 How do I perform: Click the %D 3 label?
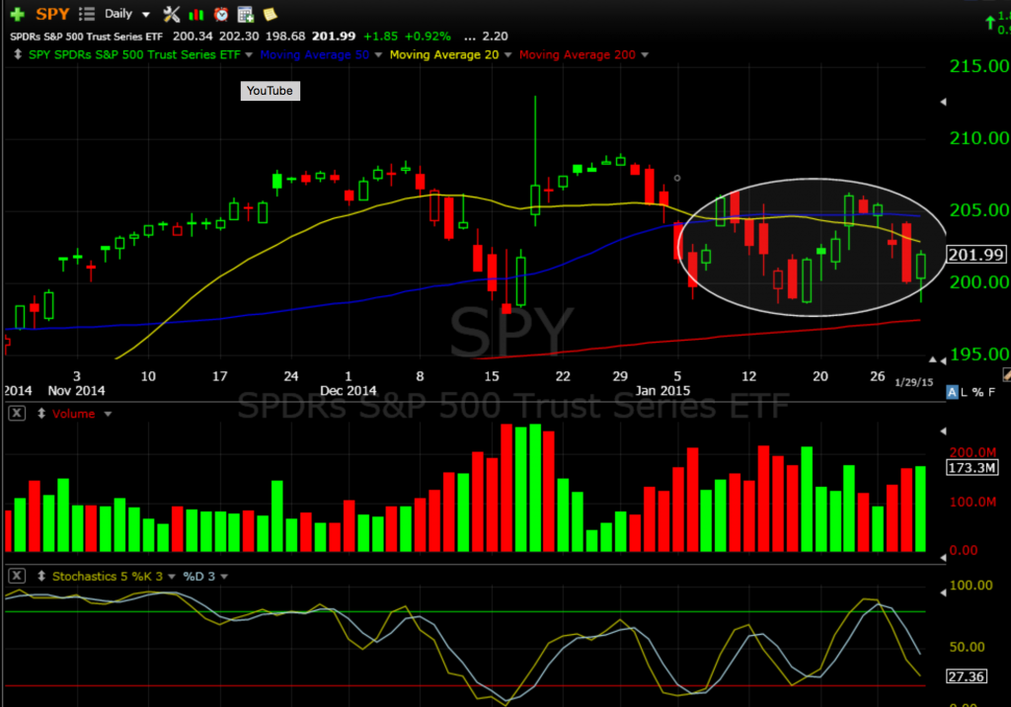coord(199,576)
